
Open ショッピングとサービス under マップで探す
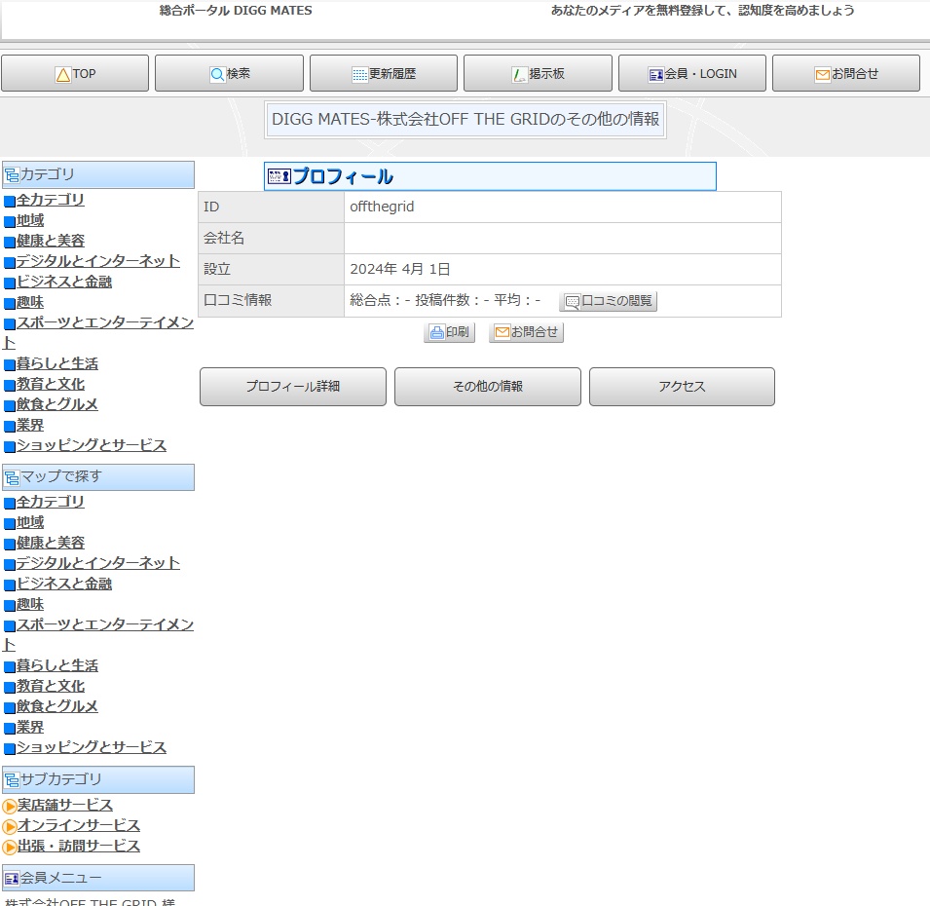point(92,747)
